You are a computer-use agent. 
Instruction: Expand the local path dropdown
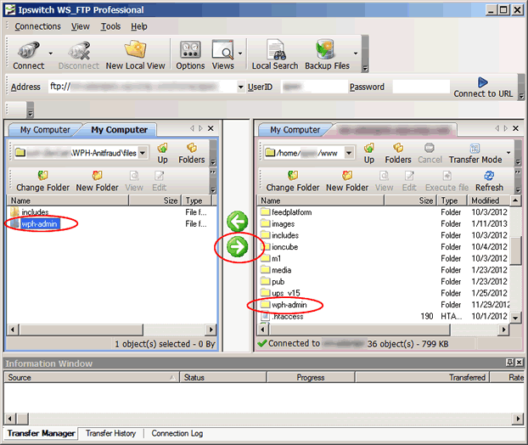[x=143, y=154]
